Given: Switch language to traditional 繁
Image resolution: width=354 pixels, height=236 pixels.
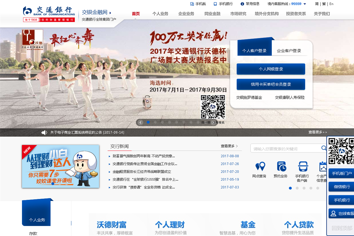Looking at the screenshot, I should (x=324, y=4).
